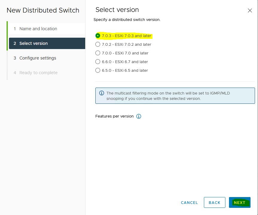258x215 pixels.
Task: Go to step 1 Name and location
Action: 47,29
